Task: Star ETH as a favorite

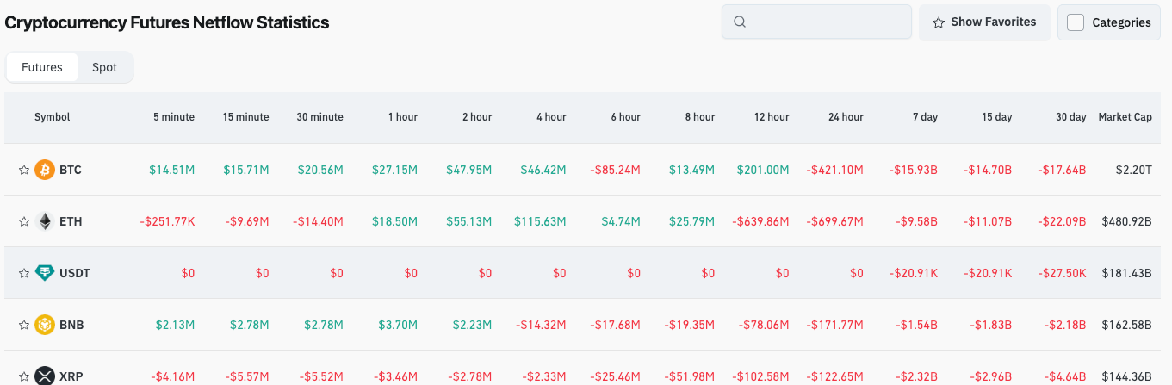Action: 24,222
